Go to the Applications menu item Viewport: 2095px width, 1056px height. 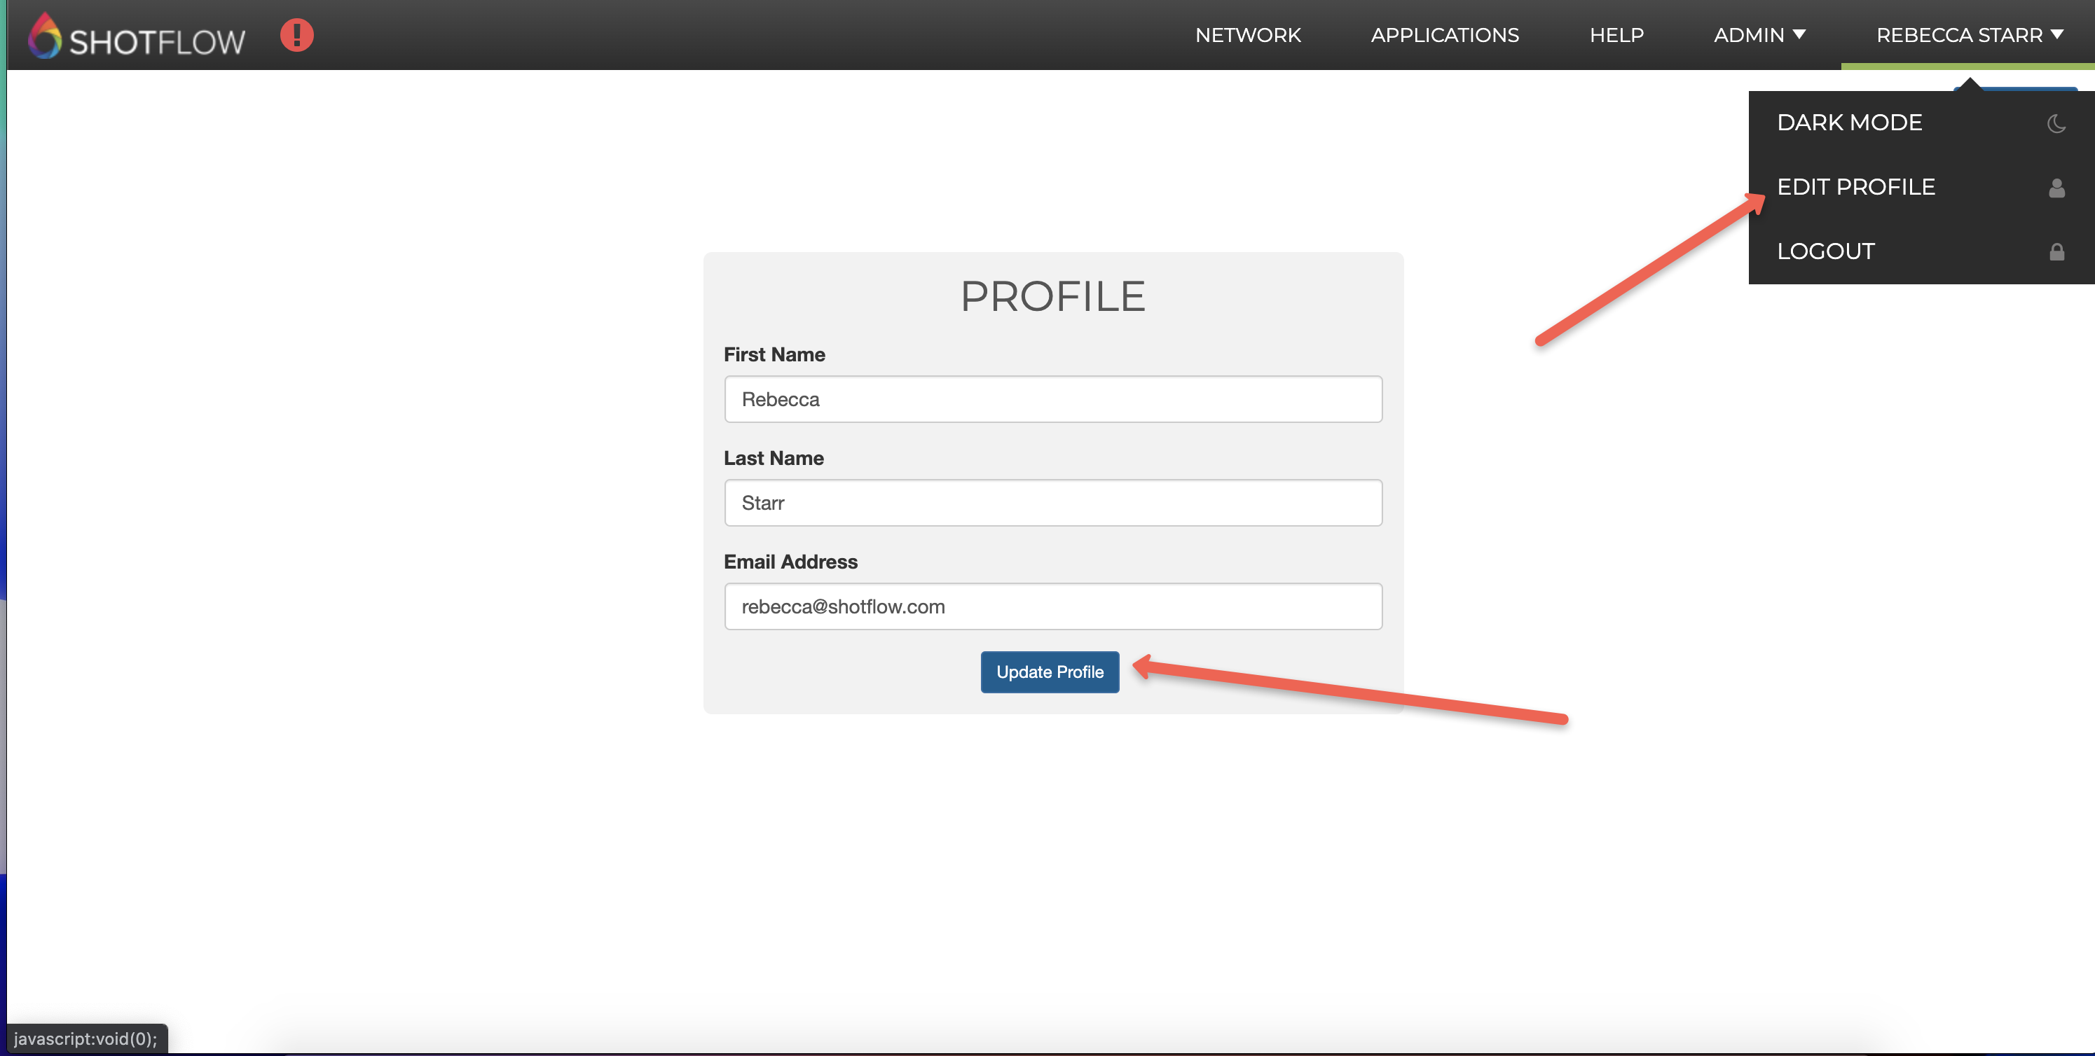(x=1444, y=35)
